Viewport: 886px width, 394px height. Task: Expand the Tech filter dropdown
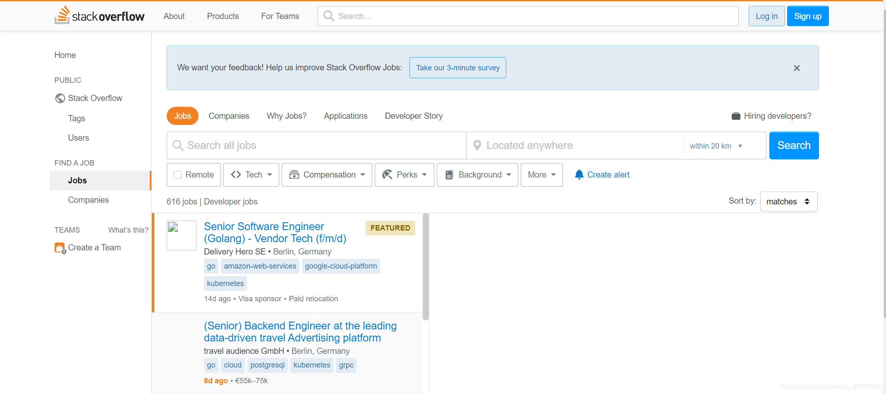tap(251, 175)
